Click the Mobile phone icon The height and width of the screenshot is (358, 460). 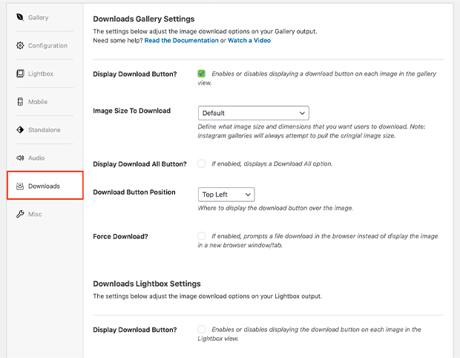tap(20, 102)
